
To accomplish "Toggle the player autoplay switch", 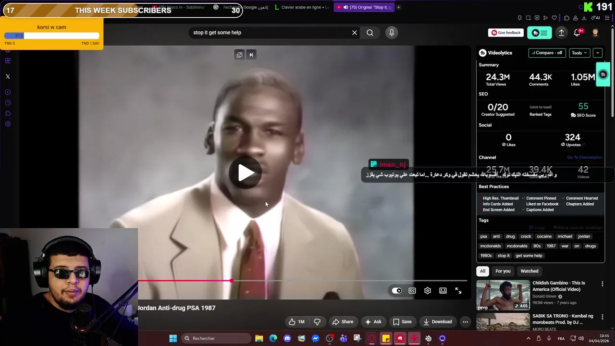I will (x=396, y=291).
